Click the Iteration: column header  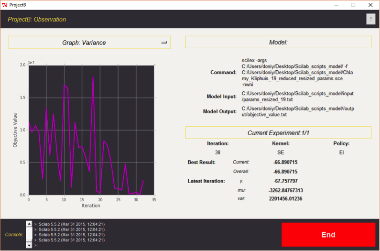[217, 143]
